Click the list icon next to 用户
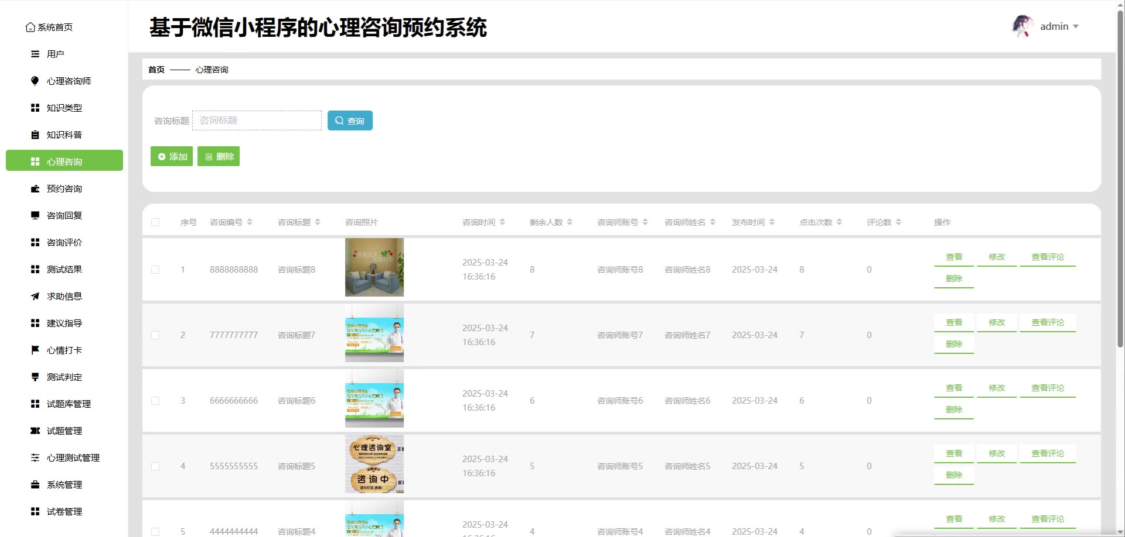 [35, 54]
